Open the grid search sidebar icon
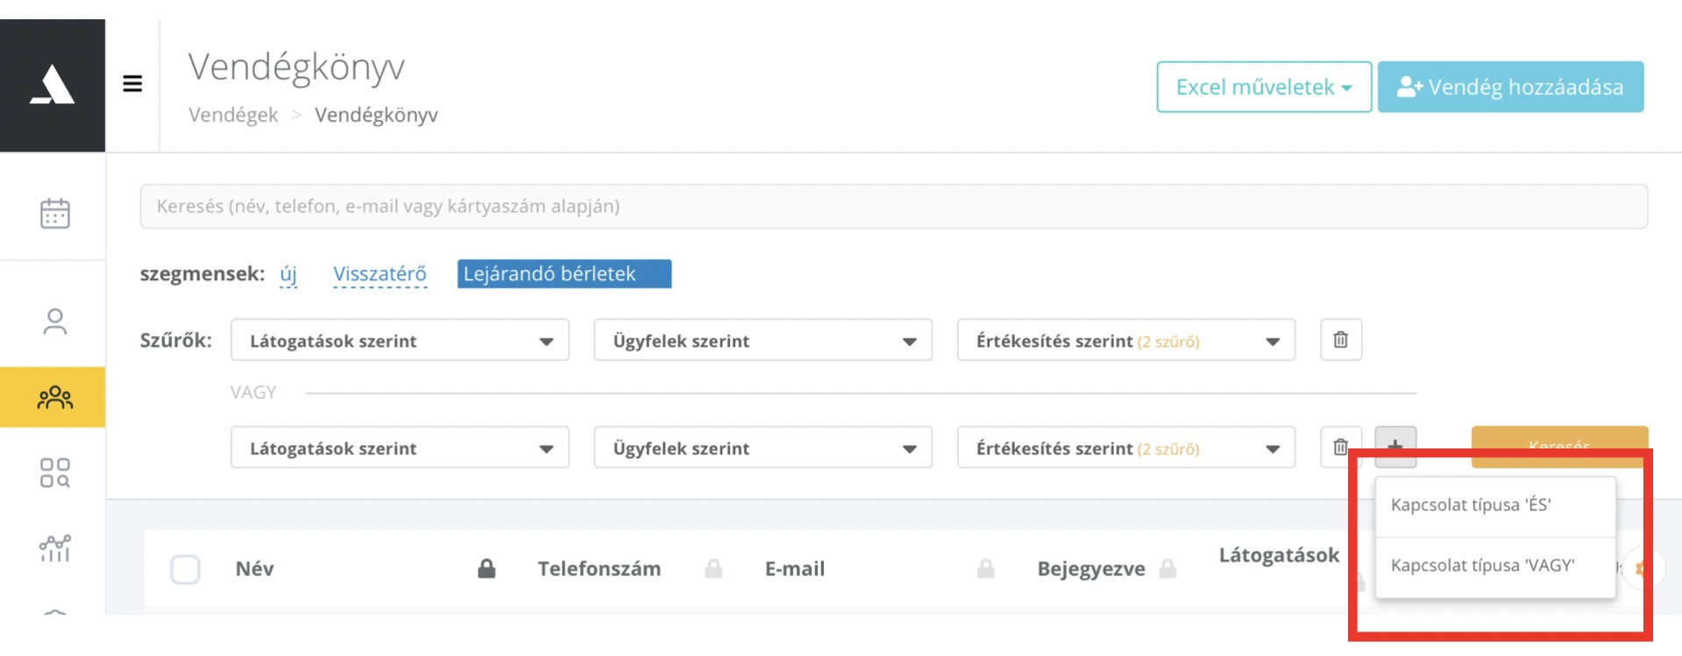 54,473
